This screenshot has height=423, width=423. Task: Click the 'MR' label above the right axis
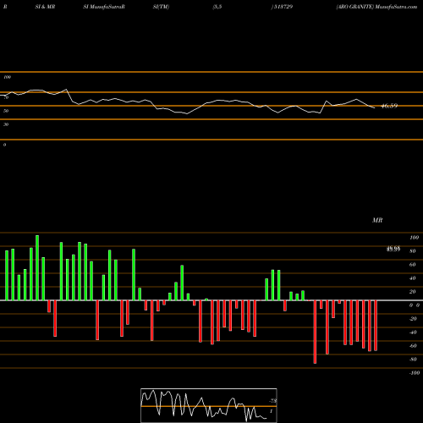tap(377, 220)
